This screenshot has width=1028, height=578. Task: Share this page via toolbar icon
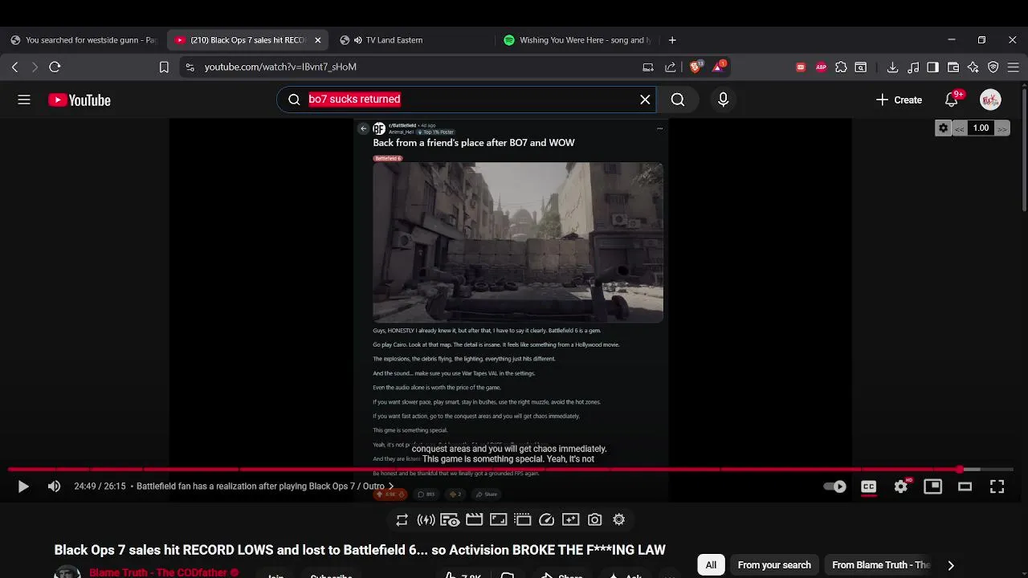671,67
